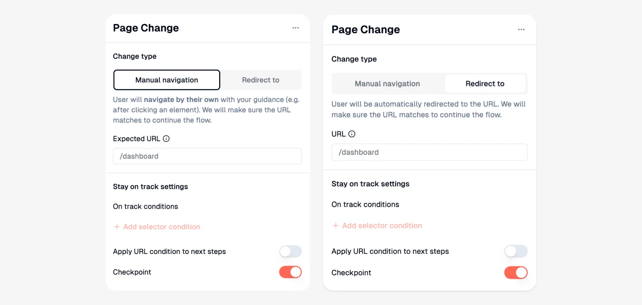
Task: Add a selector condition on left card
Action: (x=157, y=227)
